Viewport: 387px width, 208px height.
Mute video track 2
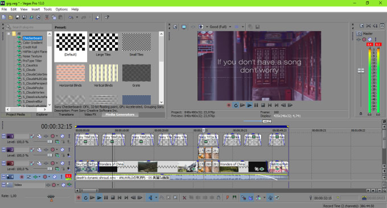click(63, 150)
